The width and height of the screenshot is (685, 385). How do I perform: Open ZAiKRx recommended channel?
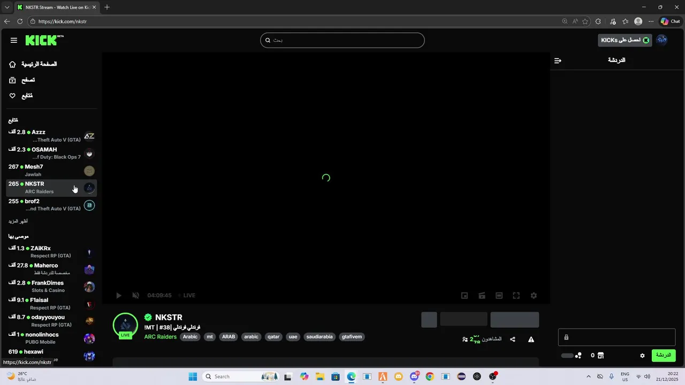51,252
